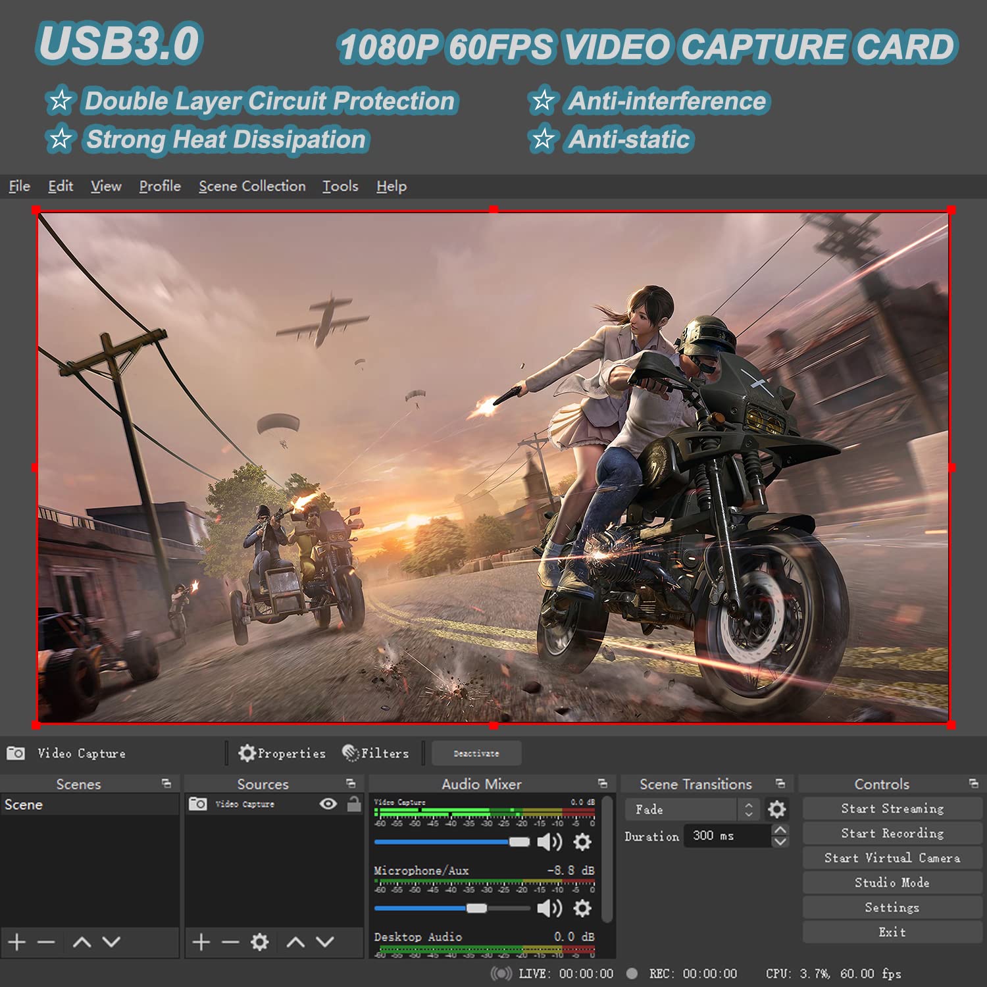The height and width of the screenshot is (987, 987).
Task: Adjust the Microphone/Aux volume slider
Action: tap(477, 909)
